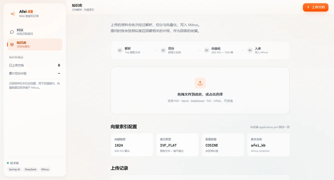Click the Afei-KB app title
Screen dimensions: 334x180
[26, 12]
